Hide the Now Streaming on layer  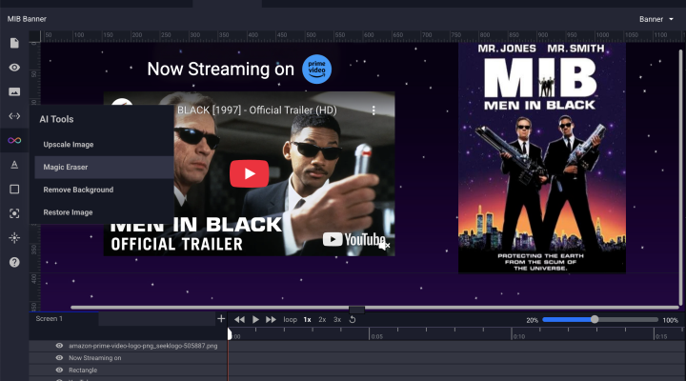coord(59,358)
